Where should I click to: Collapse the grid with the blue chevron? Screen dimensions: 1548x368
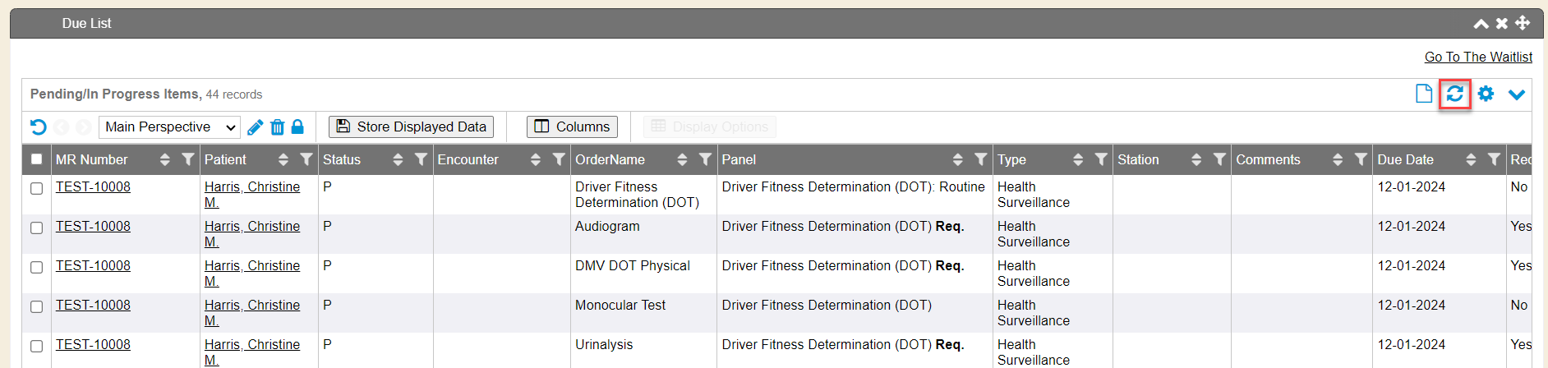[x=1517, y=94]
